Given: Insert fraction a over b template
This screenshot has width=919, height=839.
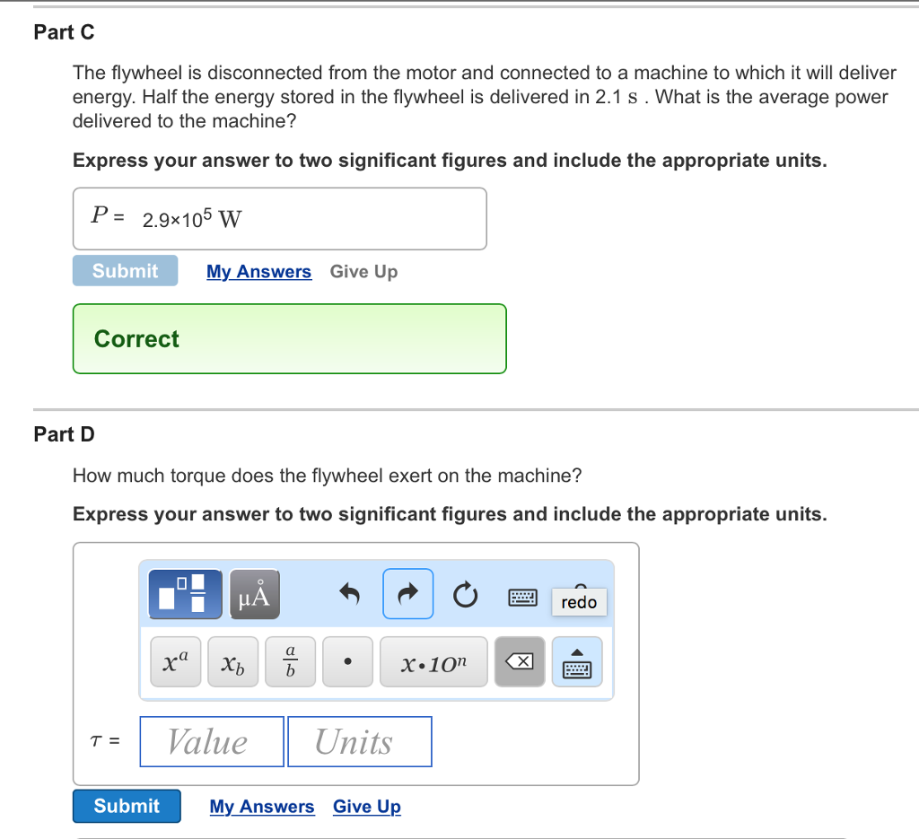Looking at the screenshot, I should click(x=290, y=662).
